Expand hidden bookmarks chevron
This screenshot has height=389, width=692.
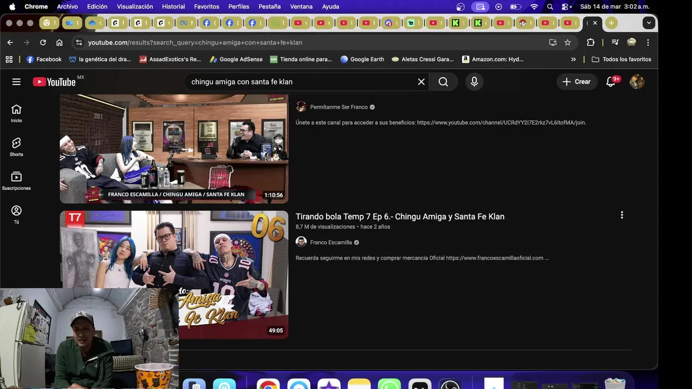[573, 59]
